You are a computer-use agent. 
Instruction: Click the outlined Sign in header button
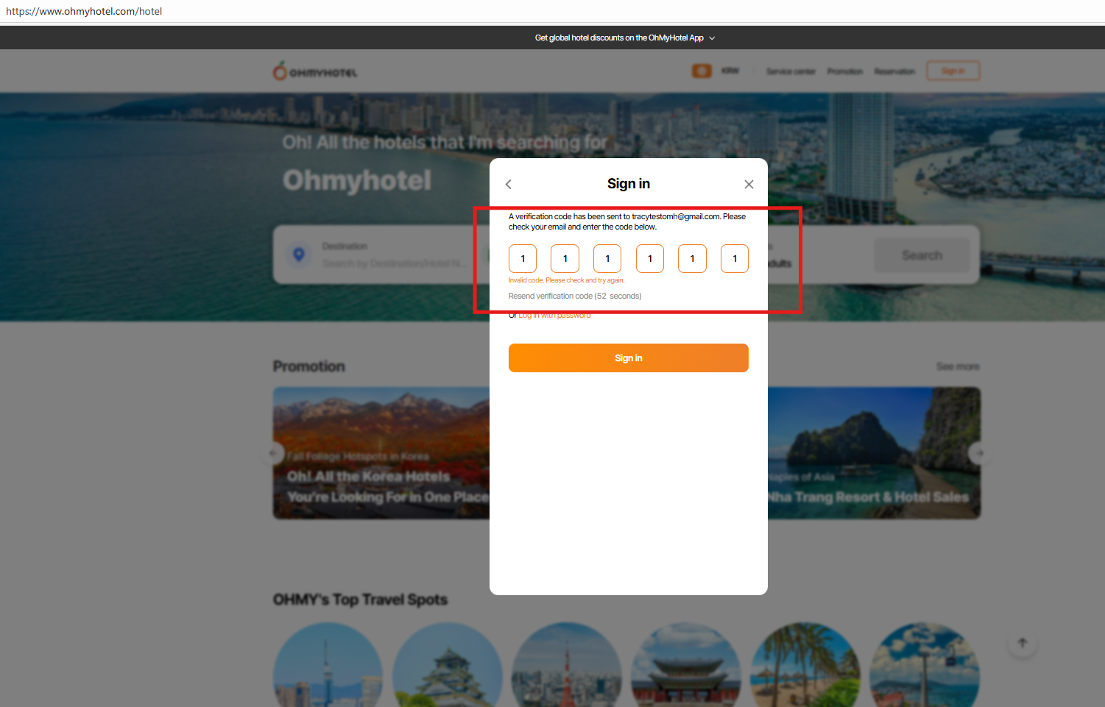953,71
